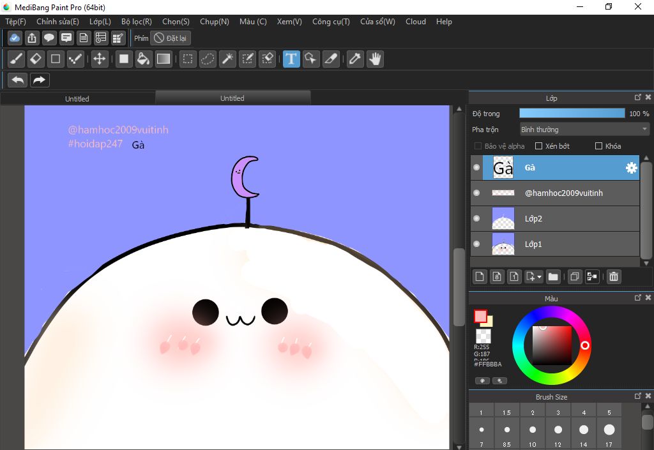Duplicate layer icon
This screenshot has width=654, height=450.
coord(574,276)
